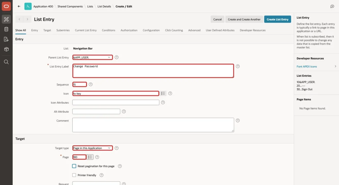Image resolution: width=339 pixels, height=185 pixels.
Task: Switch to Conditions tab
Action: (x=109, y=30)
